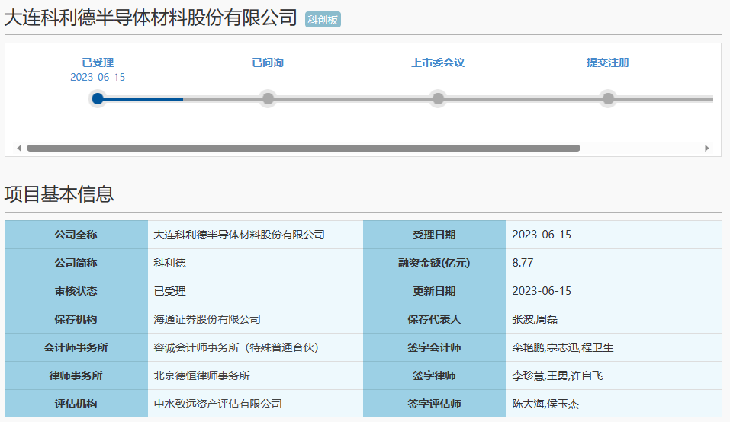Select the 已受理 timeline node
730x422 pixels.
[x=98, y=98]
